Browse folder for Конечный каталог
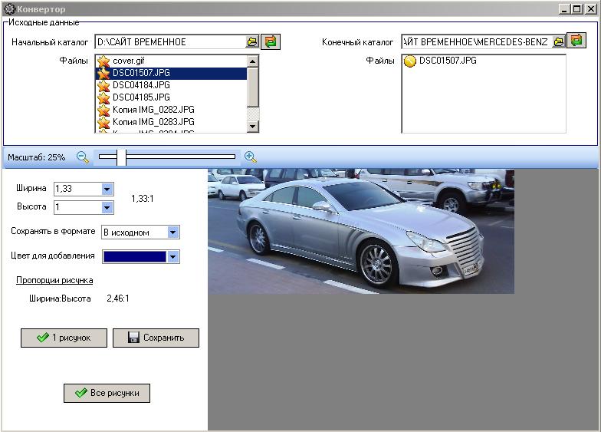601x432 pixels. pos(559,41)
